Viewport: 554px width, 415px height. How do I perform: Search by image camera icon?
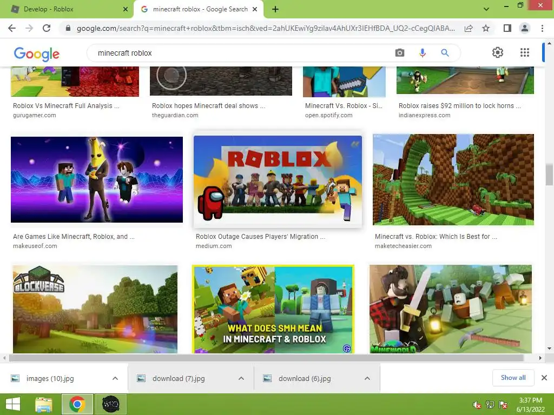tap(400, 53)
